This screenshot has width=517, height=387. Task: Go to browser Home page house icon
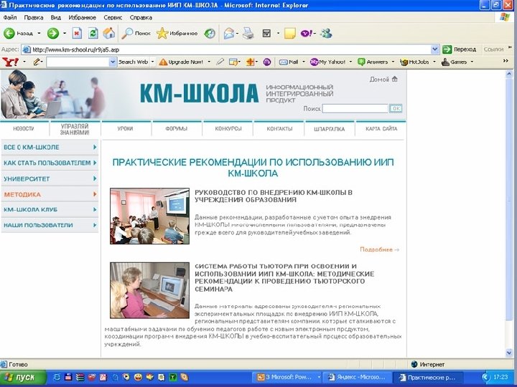(109, 33)
